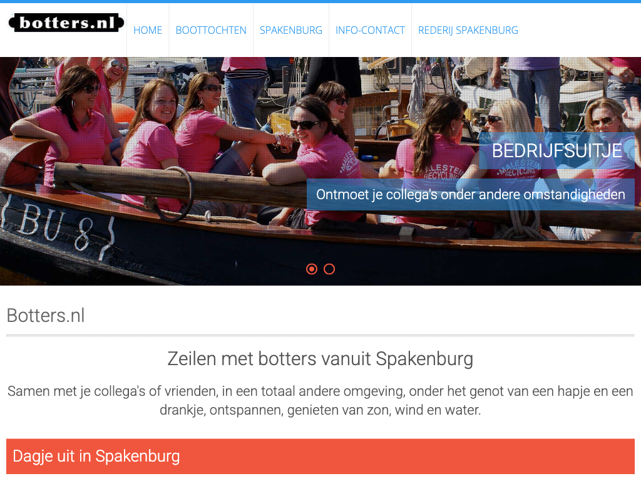Click 'Zeilen met botters vanuit Spakenburg' heading
Screen dimensions: 641x481
click(320, 359)
